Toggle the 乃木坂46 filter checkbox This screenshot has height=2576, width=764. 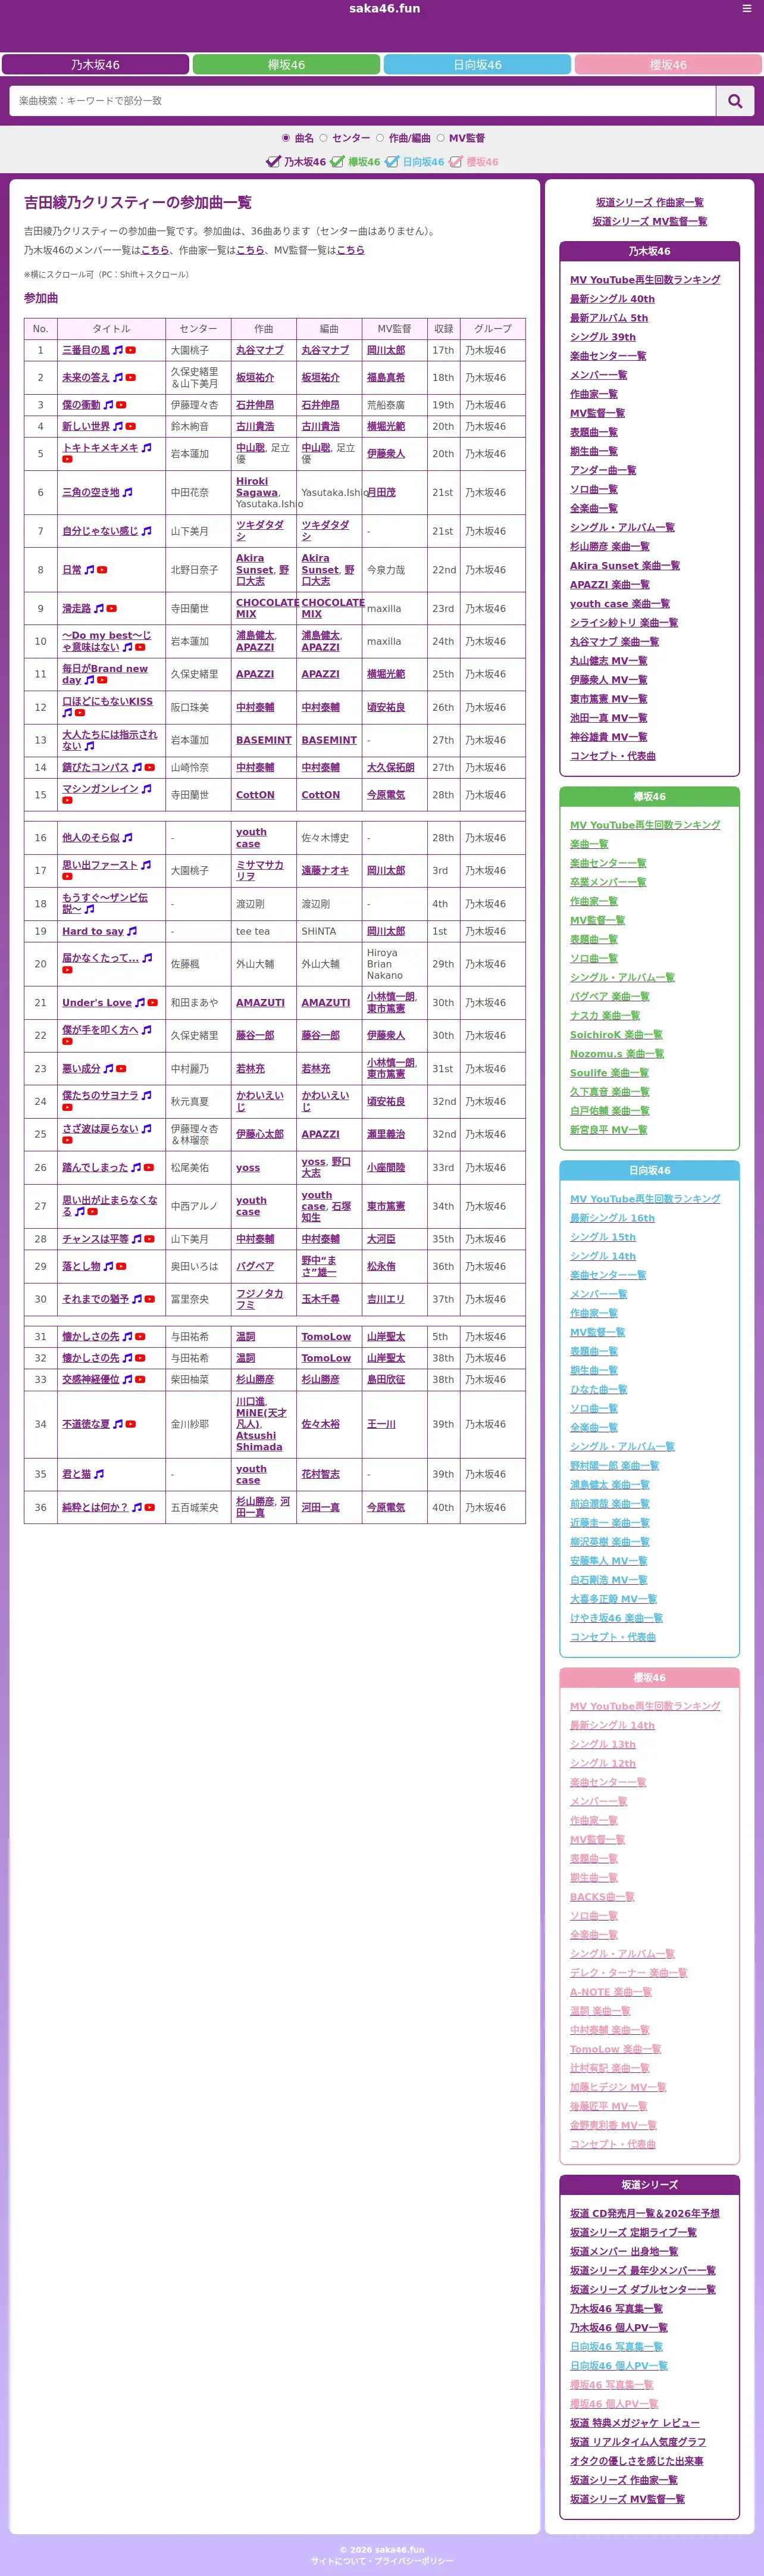273,161
